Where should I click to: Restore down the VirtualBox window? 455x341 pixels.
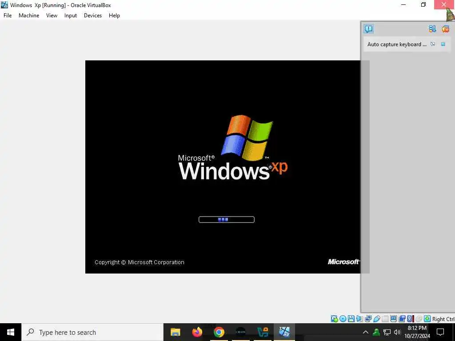423,4
